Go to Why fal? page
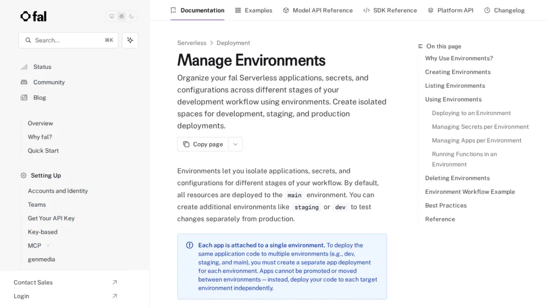Viewport: 548px width, 308px height. [x=40, y=137]
